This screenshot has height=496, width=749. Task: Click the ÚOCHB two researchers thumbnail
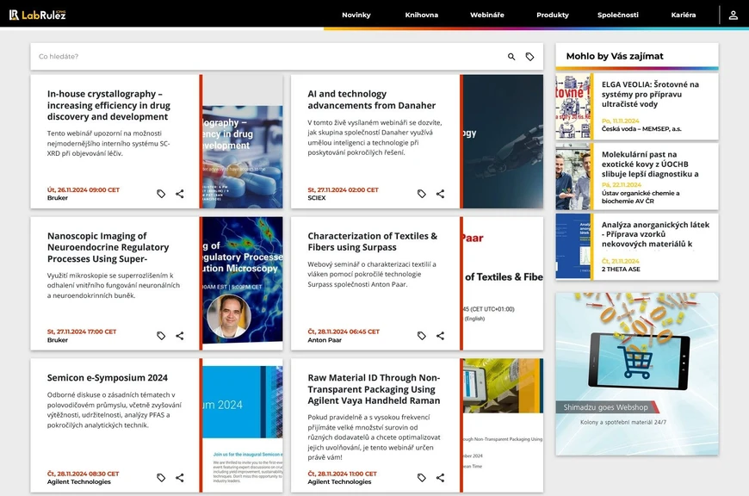(573, 177)
